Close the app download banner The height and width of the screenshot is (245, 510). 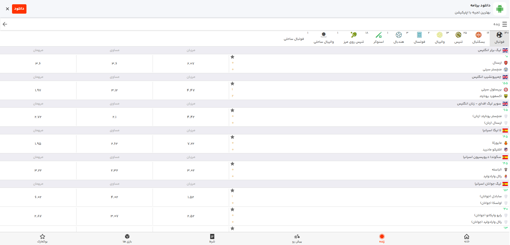point(7,9)
